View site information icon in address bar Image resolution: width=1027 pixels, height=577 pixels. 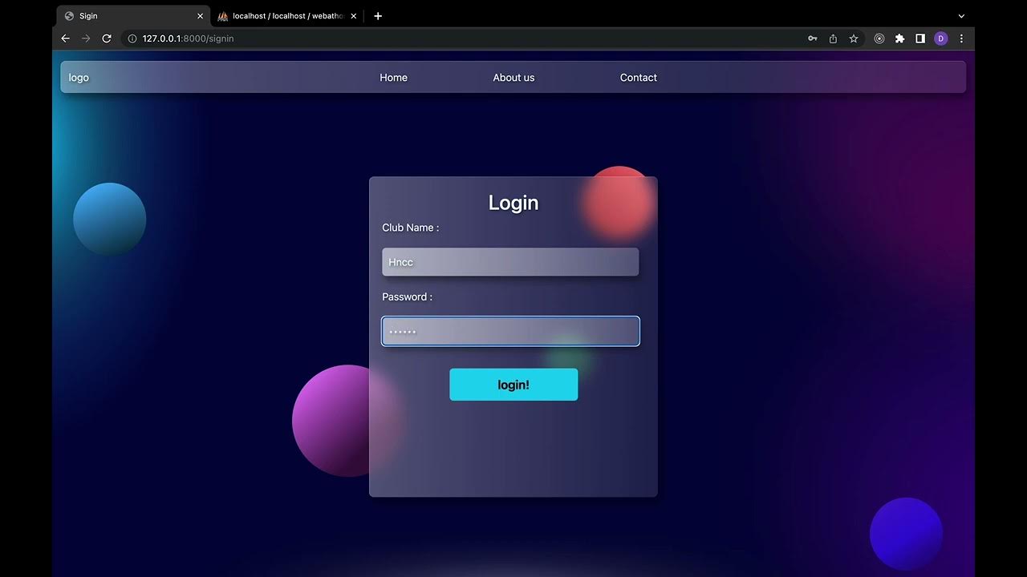click(132, 38)
